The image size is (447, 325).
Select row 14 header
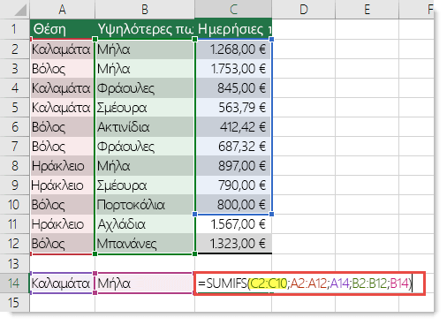(x=15, y=283)
